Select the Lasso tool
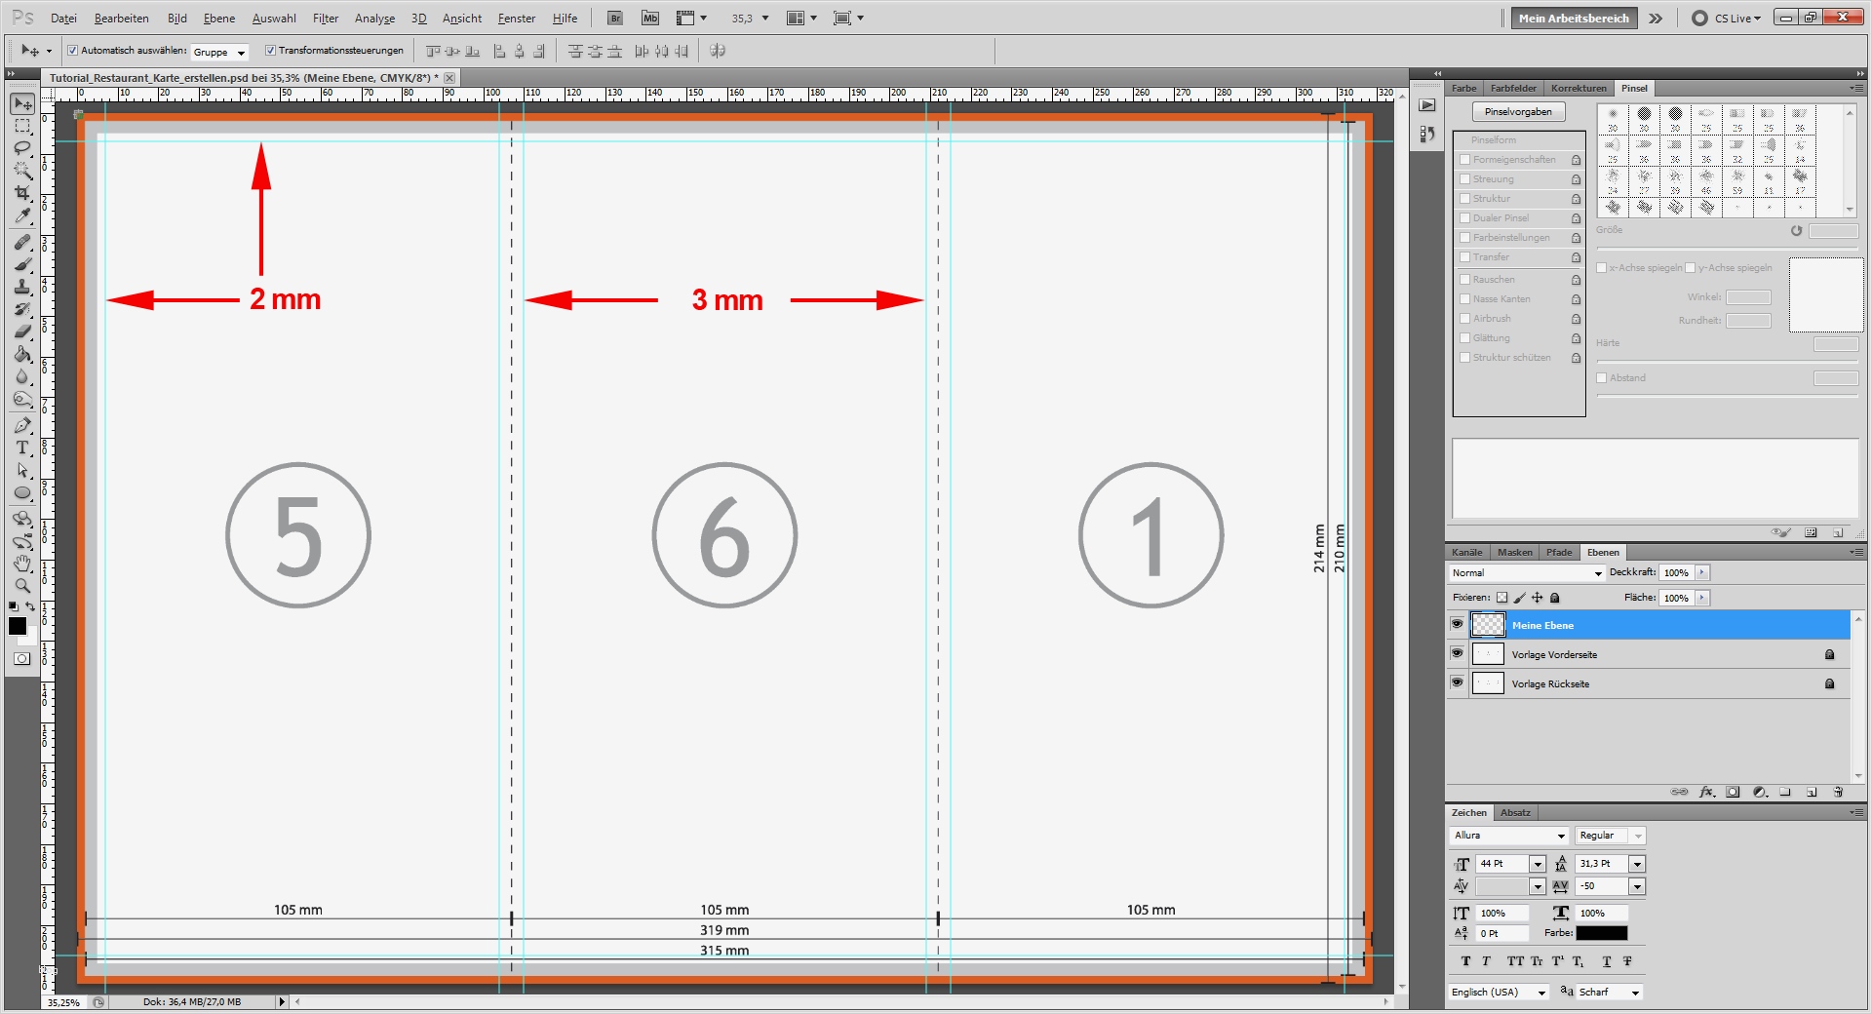The image size is (1872, 1014). (x=22, y=147)
